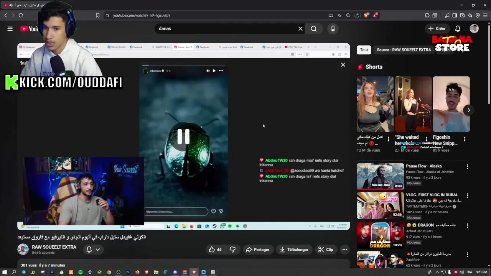The image size is (491, 276).
Task: Share this page via the share icon
Action: pyautogui.click(x=357, y=15)
